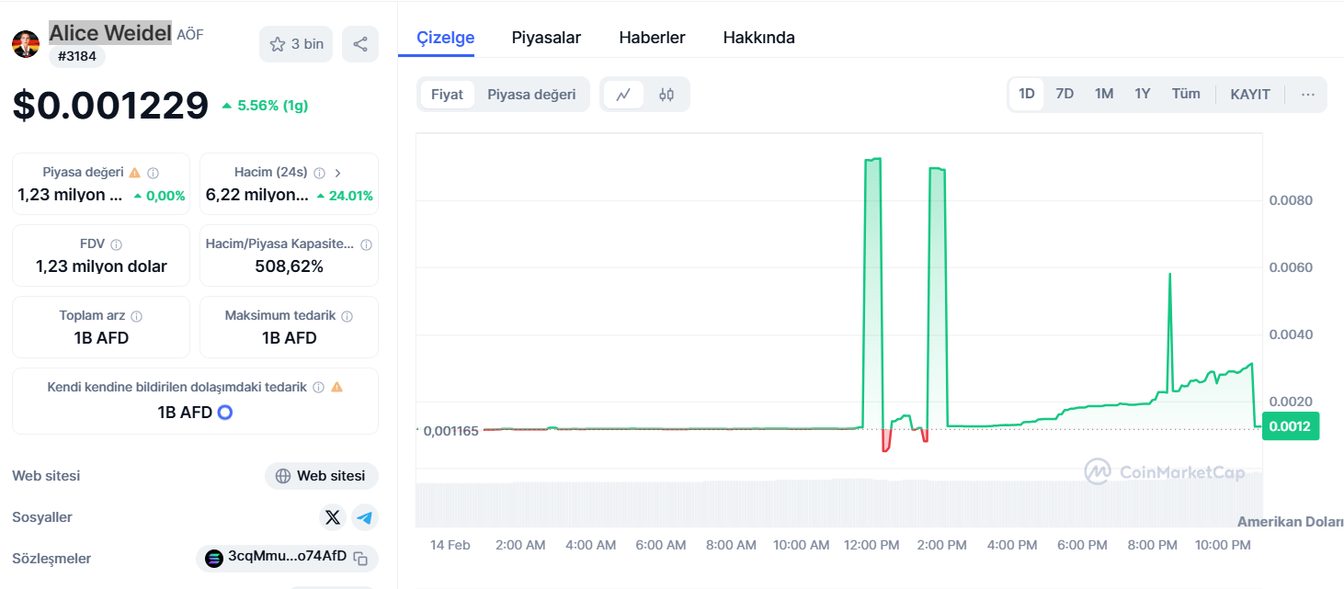Click the Sözleşmeler label

coord(51,559)
